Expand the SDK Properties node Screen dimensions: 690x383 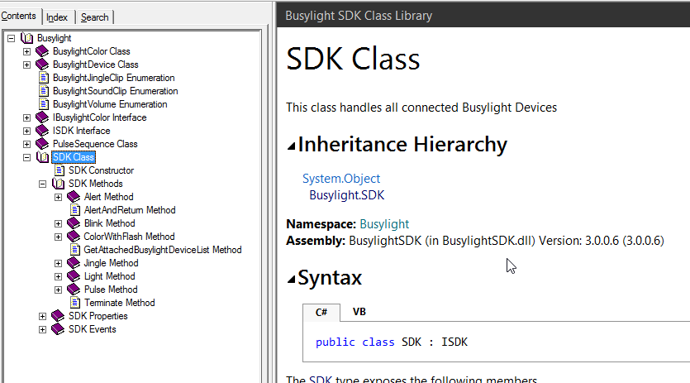tap(43, 316)
